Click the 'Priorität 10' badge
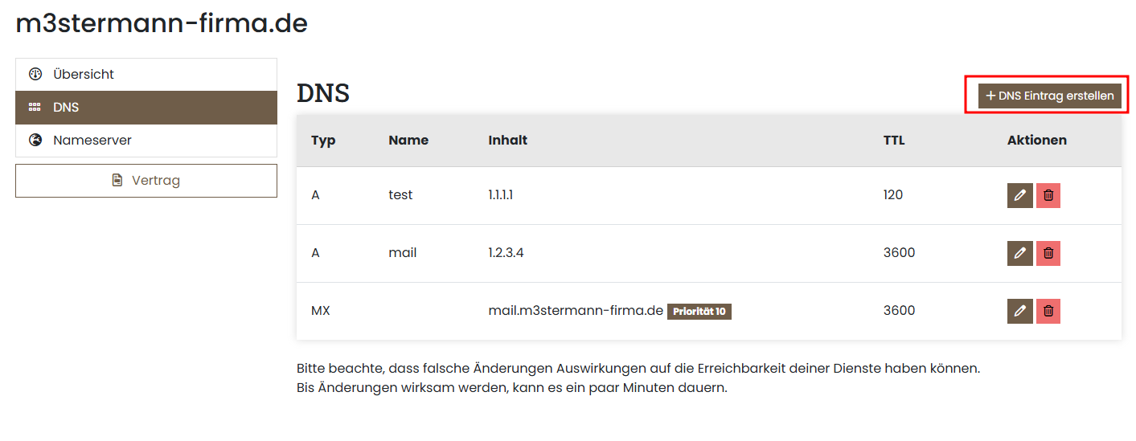 click(x=699, y=312)
